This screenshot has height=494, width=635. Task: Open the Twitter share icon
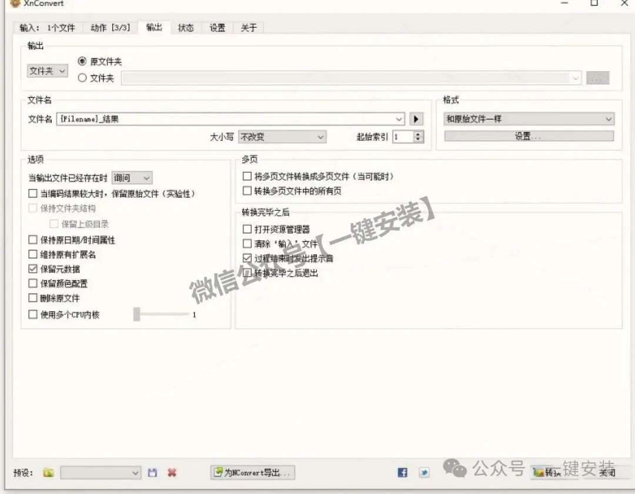[x=424, y=472]
